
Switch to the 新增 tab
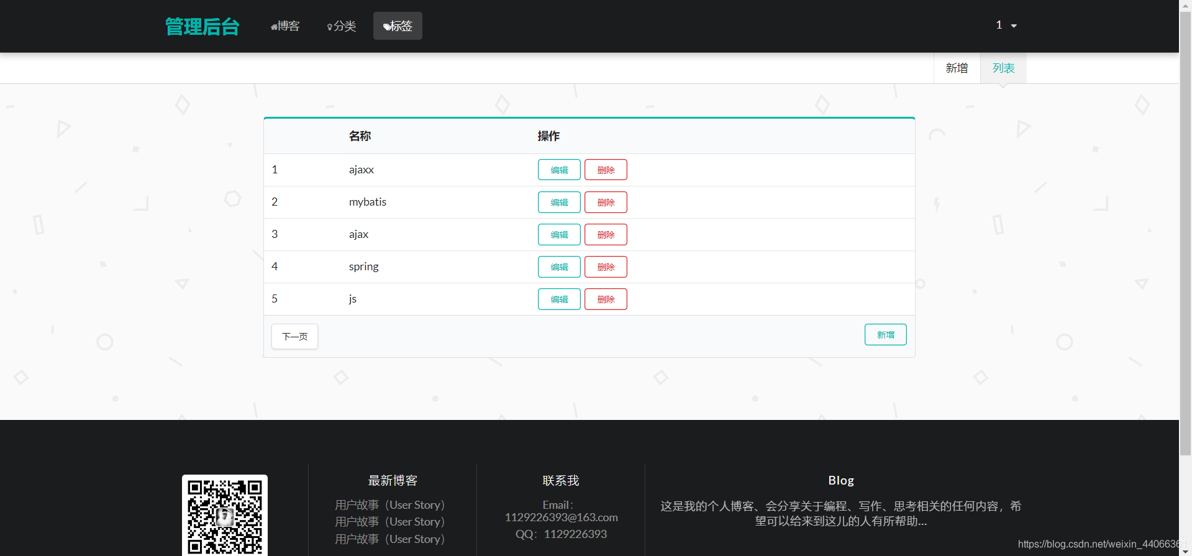(x=957, y=68)
